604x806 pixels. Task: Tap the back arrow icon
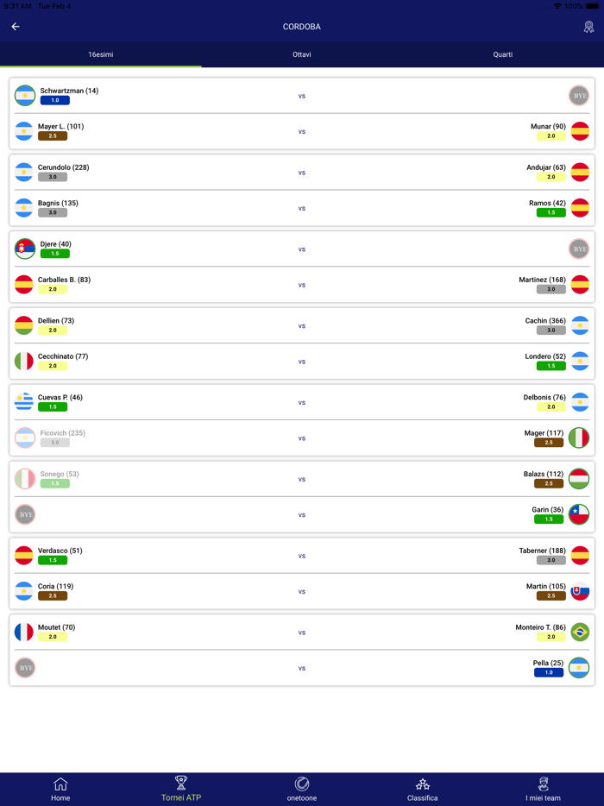[16, 27]
